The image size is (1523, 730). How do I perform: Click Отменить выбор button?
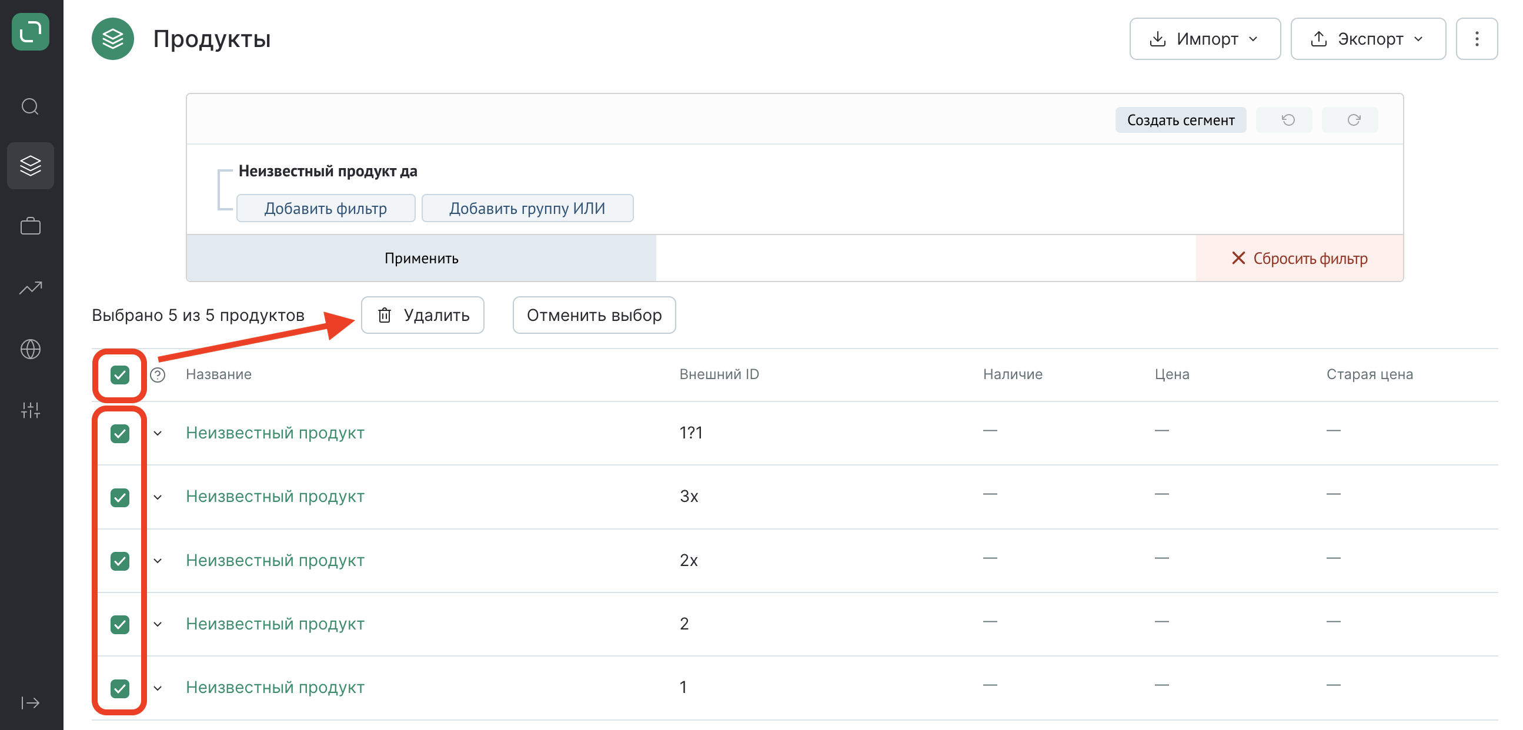tap(594, 315)
